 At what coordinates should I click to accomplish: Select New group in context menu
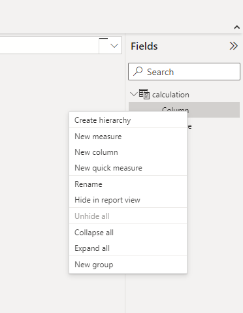click(128, 265)
